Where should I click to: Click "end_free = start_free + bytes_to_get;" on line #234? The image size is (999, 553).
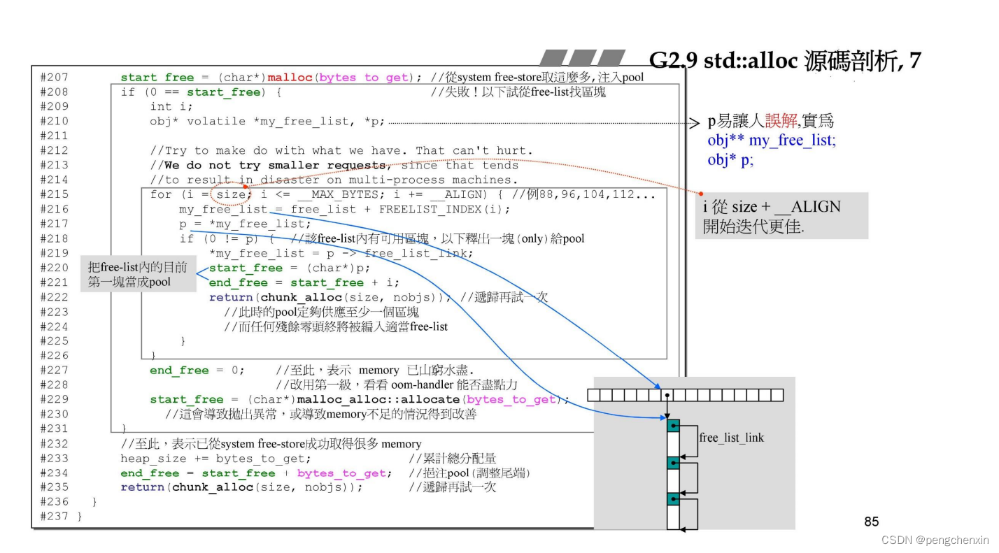pos(257,473)
